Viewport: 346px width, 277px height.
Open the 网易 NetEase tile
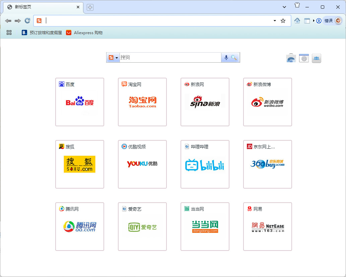tap(268, 226)
